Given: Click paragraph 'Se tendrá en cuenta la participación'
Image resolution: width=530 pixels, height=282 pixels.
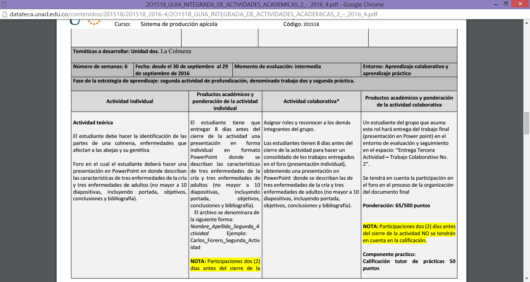Looking at the screenshot, I should click(408, 185).
